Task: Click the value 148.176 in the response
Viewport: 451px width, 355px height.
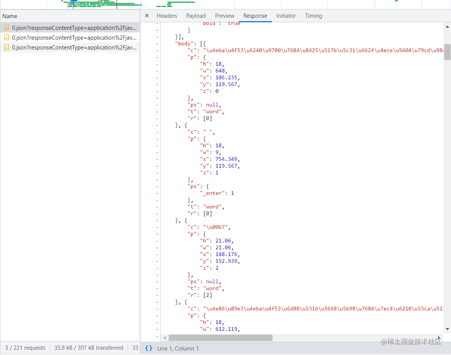Action: (x=226, y=254)
